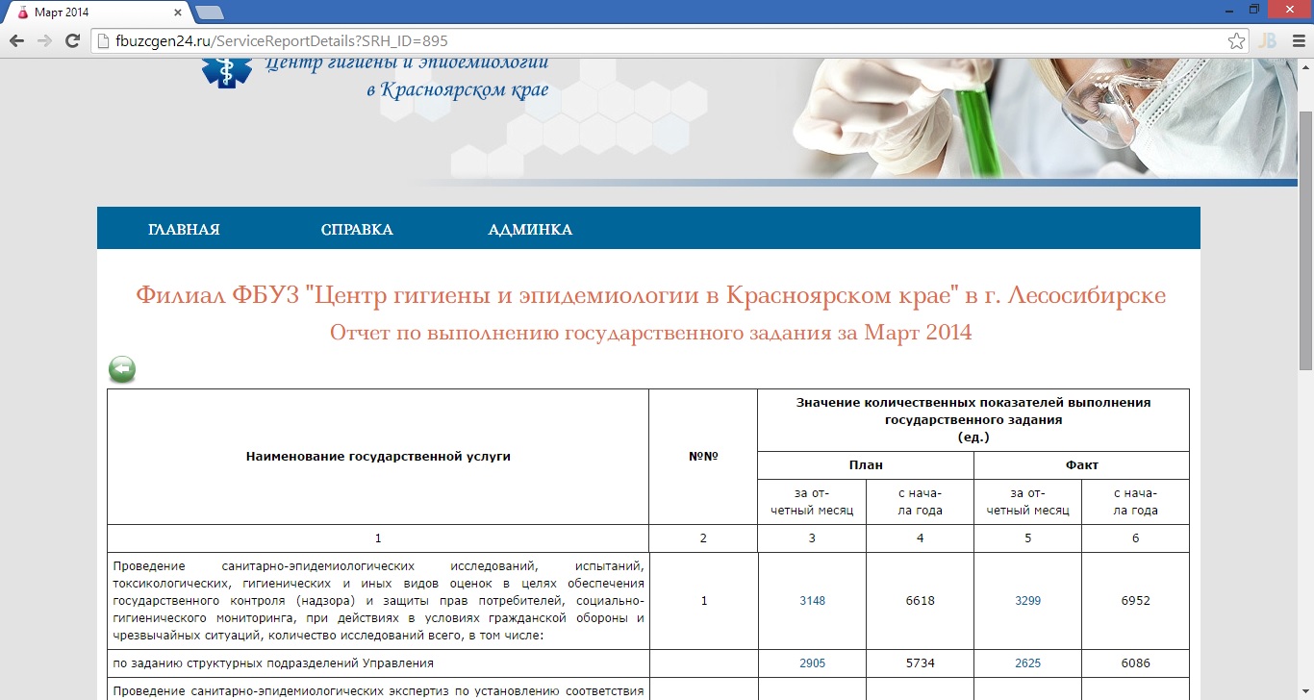Open the СПРАВКА menu item

coord(357,230)
